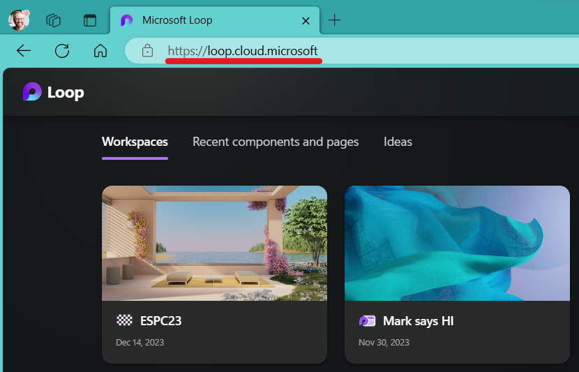Close the Microsoft Loop tab

tap(306, 21)
